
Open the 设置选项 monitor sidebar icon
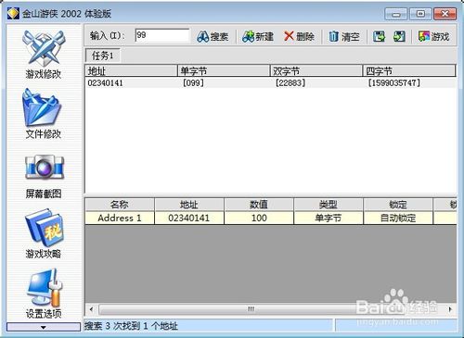pos(44,294)
